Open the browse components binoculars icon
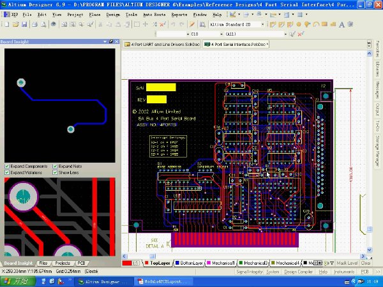 [202, 24]
